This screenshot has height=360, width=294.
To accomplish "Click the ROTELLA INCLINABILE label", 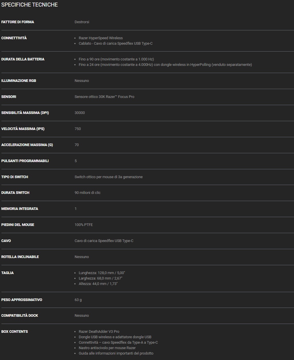I will point(20,257).
